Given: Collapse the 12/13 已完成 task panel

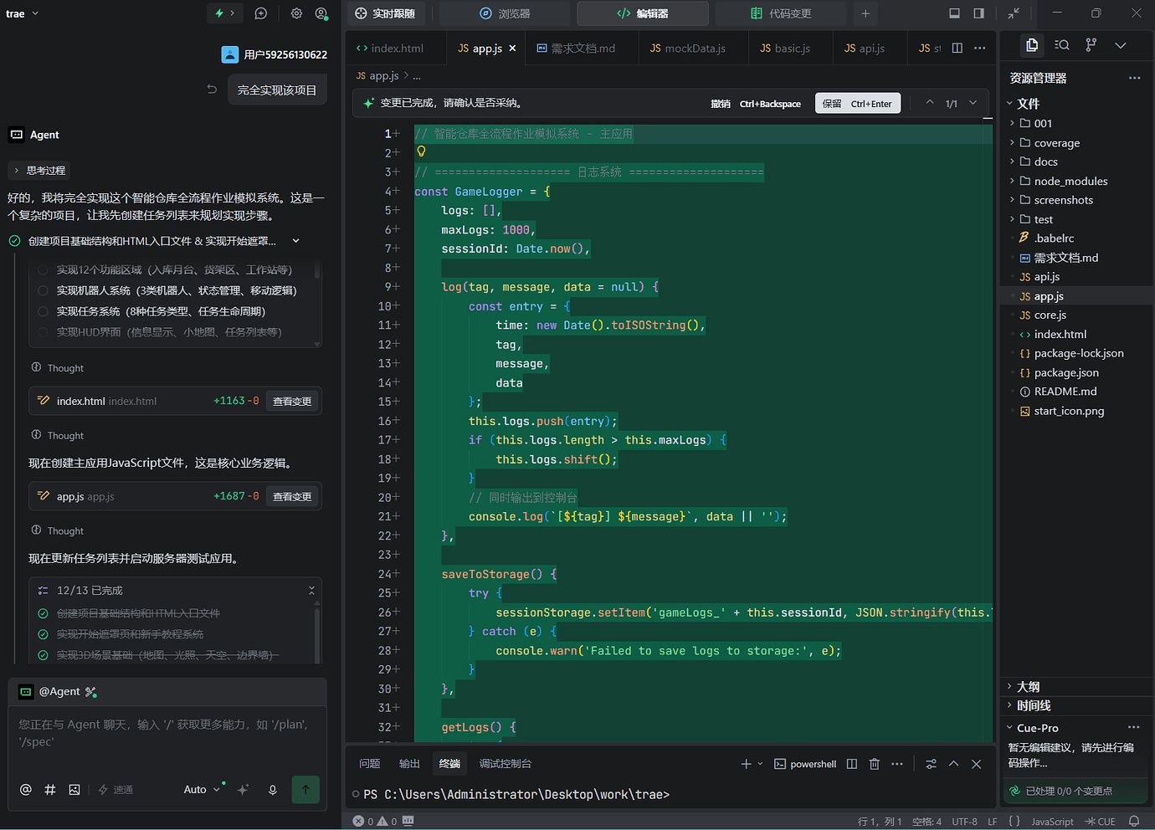Looking at the screenshot, I should pyautogui.click(x=311, y=590).
